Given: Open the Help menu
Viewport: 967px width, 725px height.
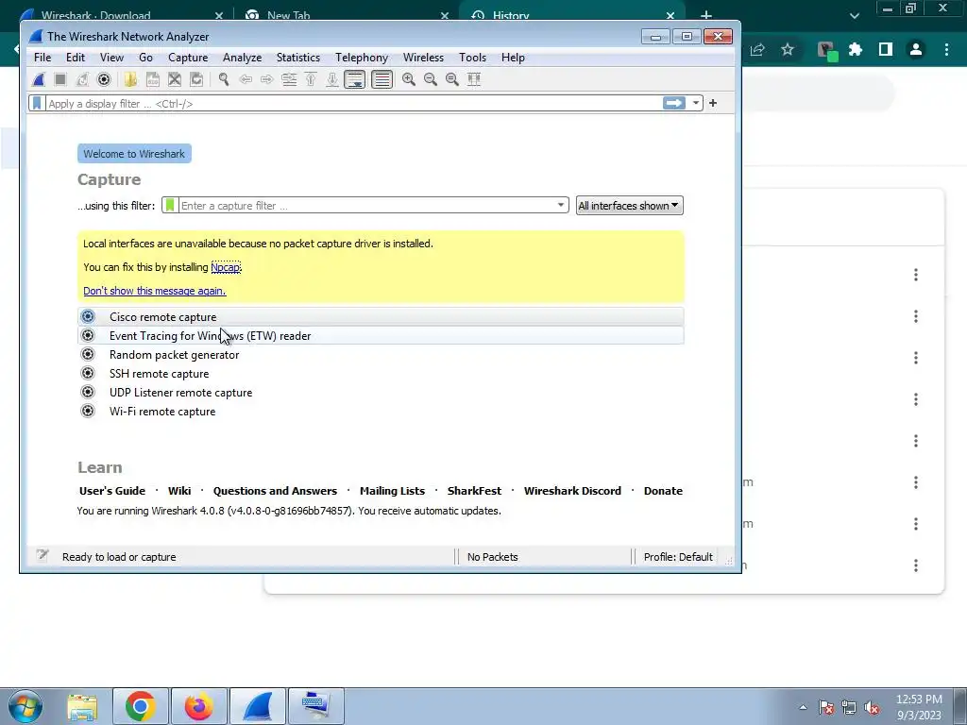Looking at the screenshot, I should click(x=513, y=58).
